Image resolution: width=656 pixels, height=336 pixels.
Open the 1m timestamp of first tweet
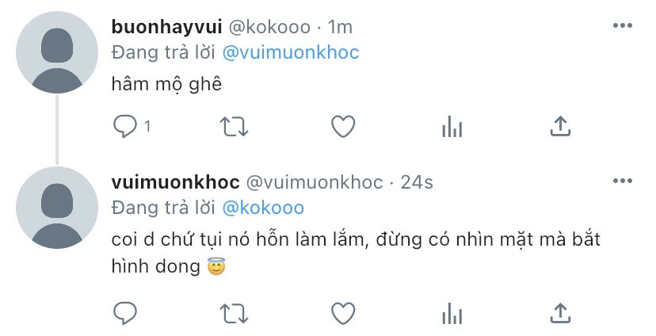[340, 27]
